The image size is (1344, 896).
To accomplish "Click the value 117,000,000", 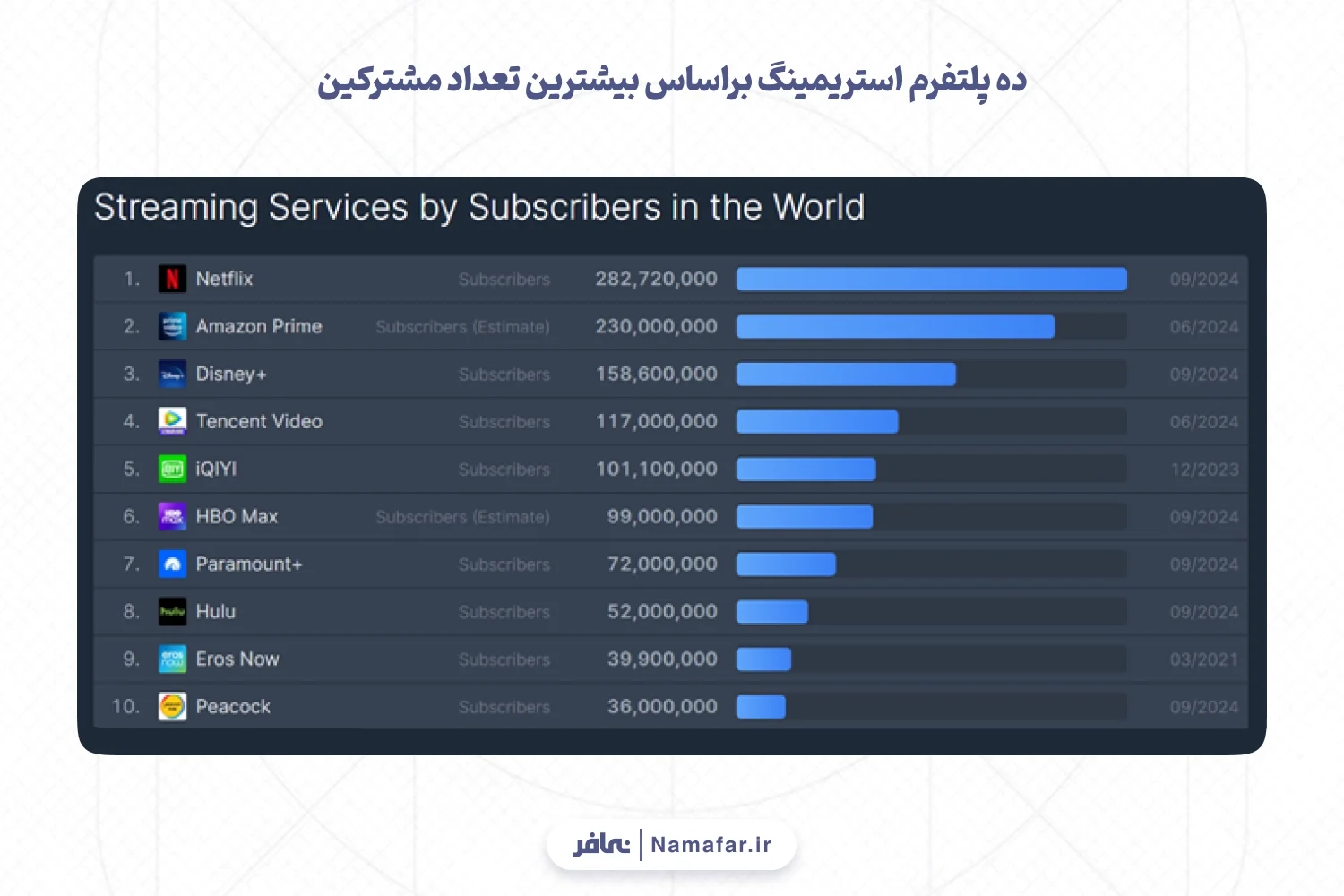I will point(657,421).
